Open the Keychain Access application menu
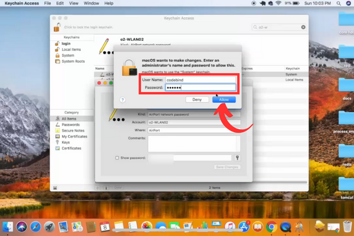The width and height of the screenshot is (354, 236). point(22,3)
